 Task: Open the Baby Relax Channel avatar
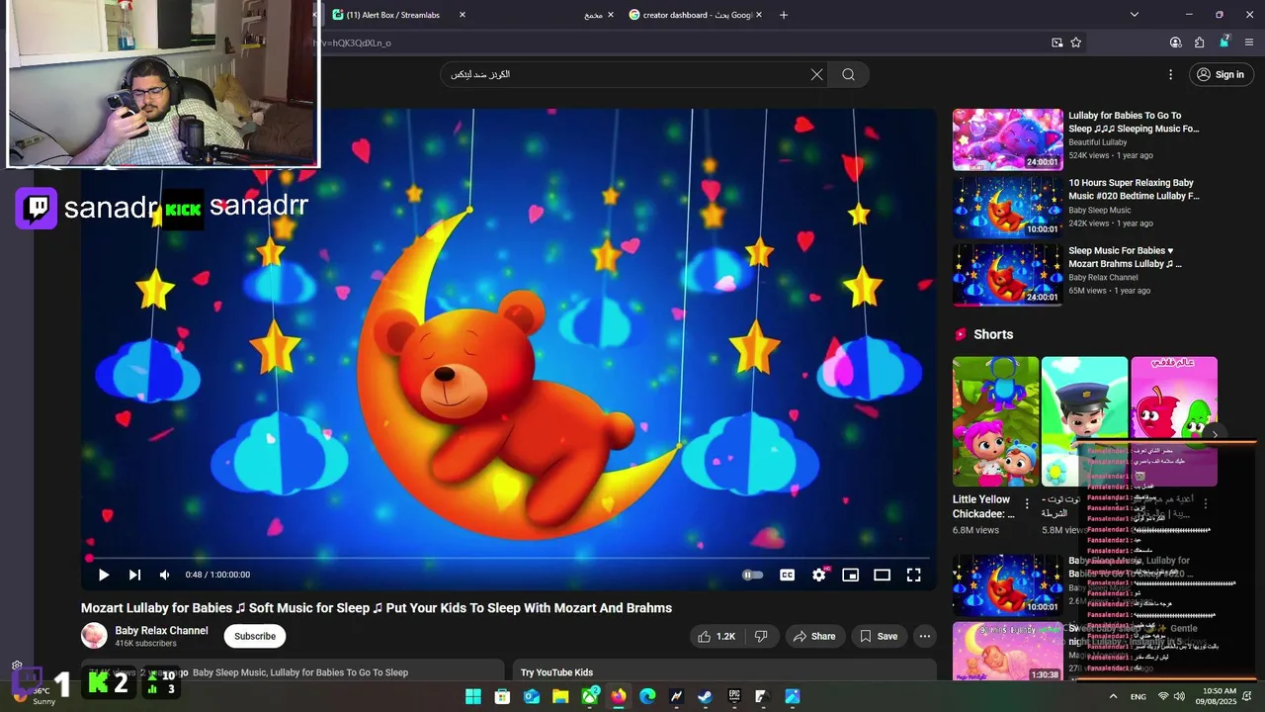pyautogui.click(x=94, y=636)
